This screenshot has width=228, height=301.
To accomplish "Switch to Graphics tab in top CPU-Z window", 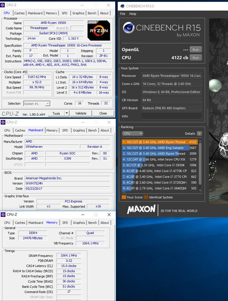I will tap(78, 13).
